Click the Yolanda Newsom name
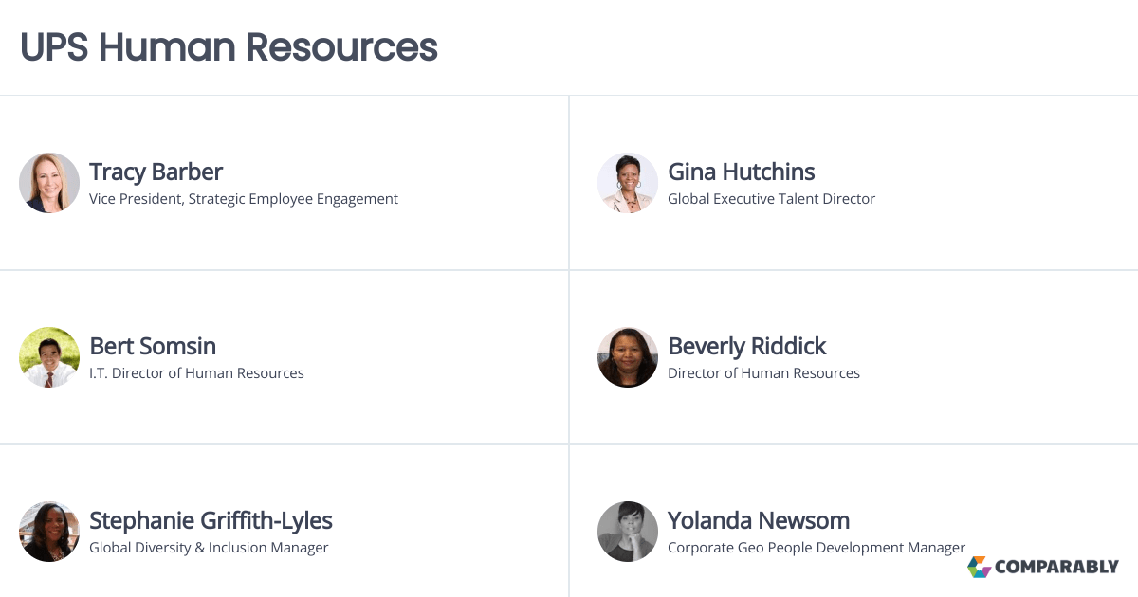Viewport: 1138px width, 597px height. pos(758,520)
